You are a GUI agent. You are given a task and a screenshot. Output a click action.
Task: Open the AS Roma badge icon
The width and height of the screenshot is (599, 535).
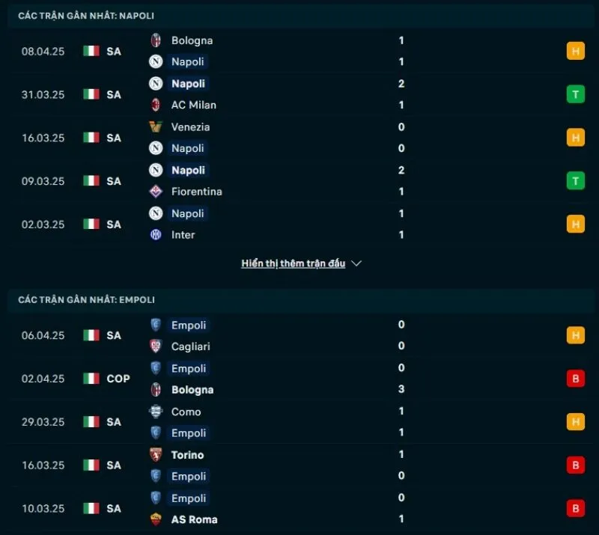pyautogui.click(x=156, y=519)
